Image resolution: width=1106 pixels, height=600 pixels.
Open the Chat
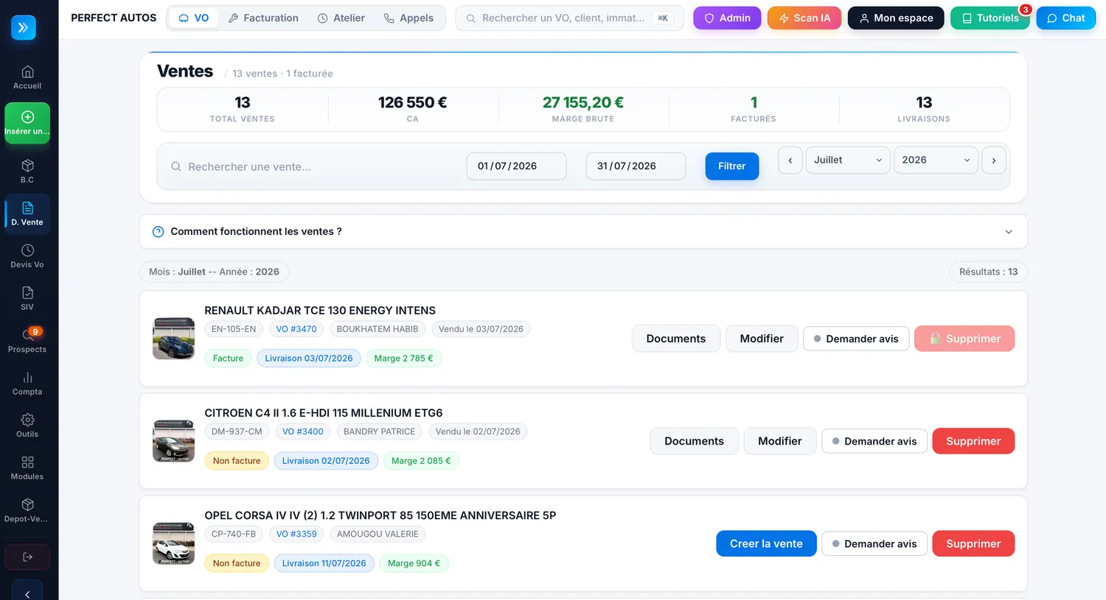tap(1065, 18)
